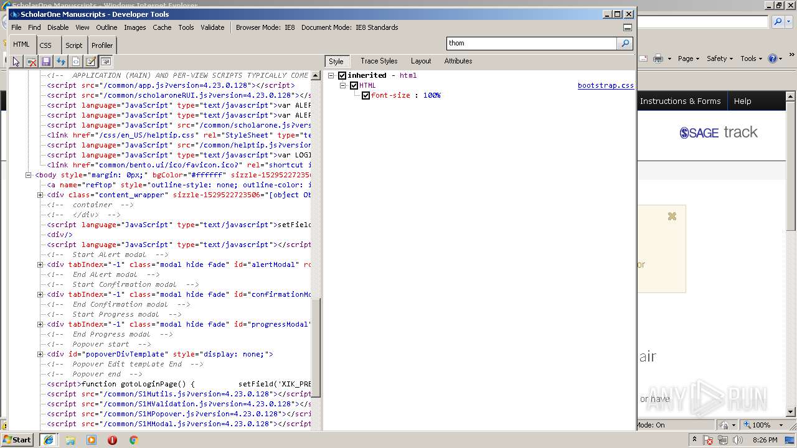Collapse the inherited html style group

coord(331,76)
